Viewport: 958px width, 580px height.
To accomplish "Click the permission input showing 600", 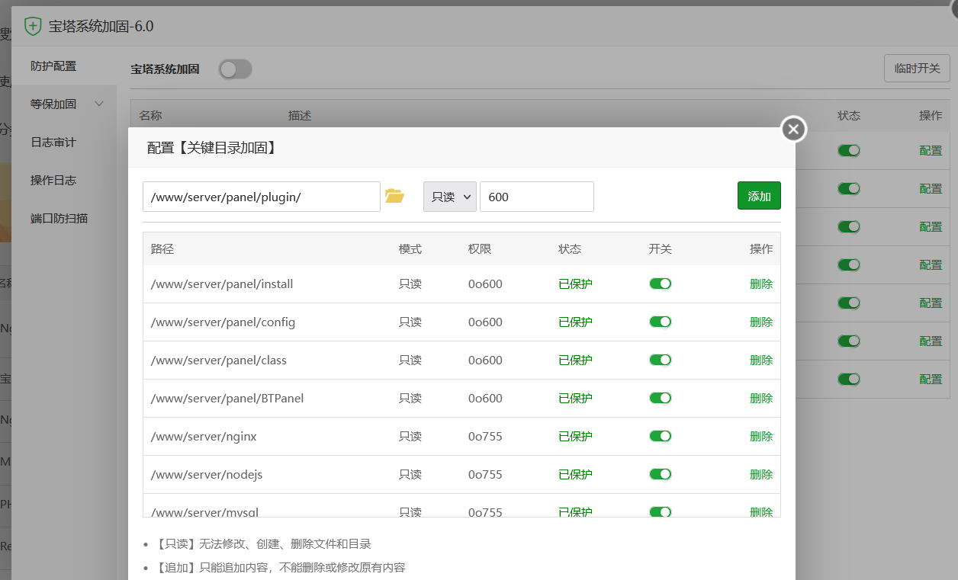I will tap(536, 197).
